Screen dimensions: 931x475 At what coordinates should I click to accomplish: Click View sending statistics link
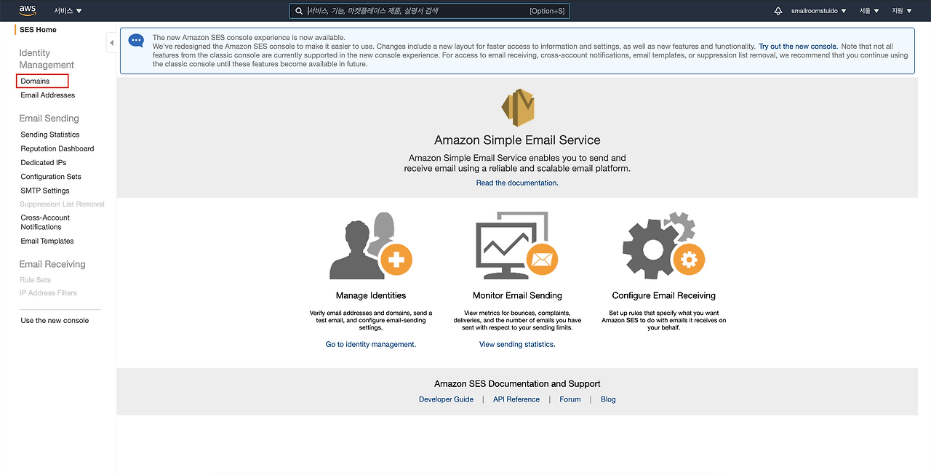tap(517, 344)
